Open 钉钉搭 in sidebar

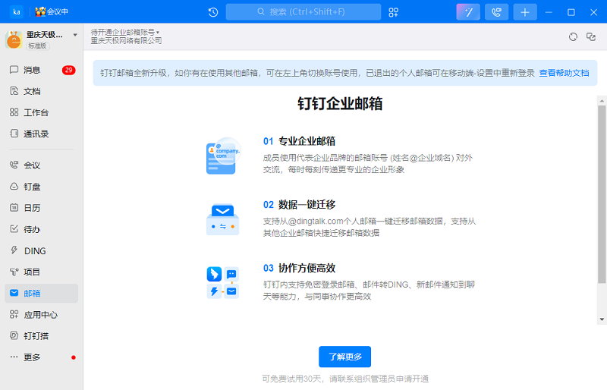tap(42, 336)
